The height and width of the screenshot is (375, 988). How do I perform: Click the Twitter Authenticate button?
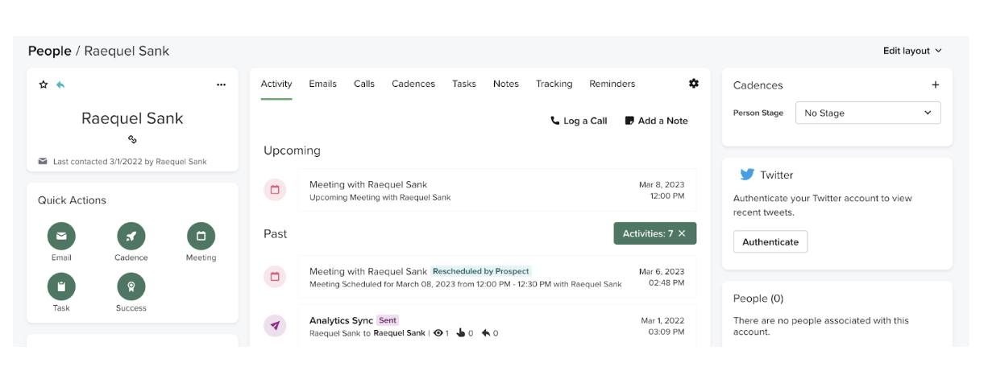[x=770, y=241]
